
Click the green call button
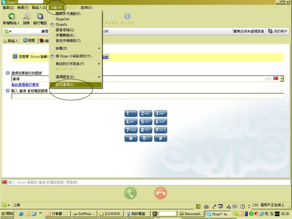(x=131, y=193)
